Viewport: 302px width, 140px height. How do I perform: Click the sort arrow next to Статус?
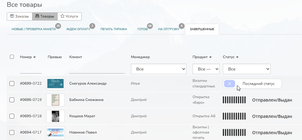(238, 57)
